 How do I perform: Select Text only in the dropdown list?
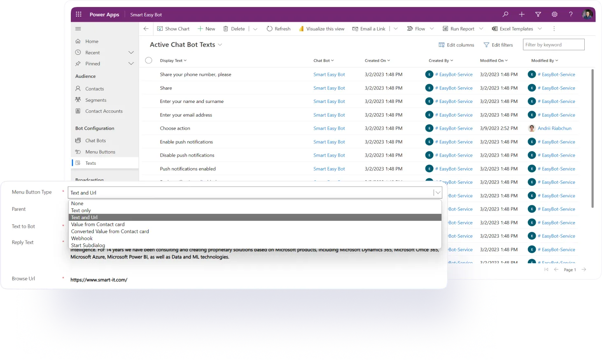click(x=255, y=210)
